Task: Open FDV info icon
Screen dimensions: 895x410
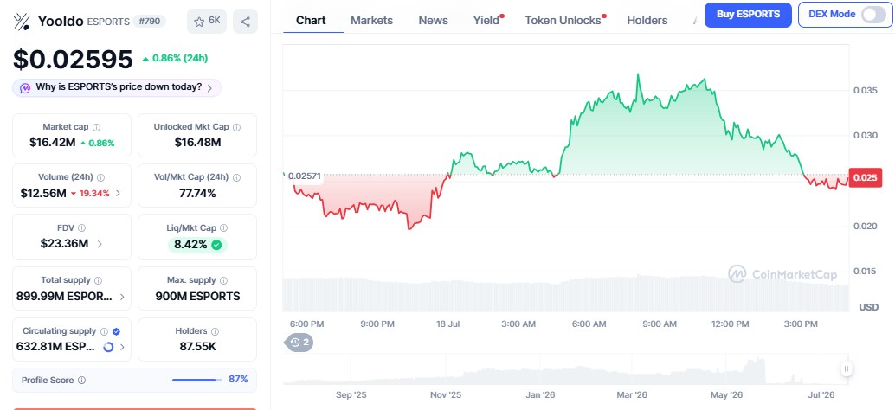Action: coord(81,228)
